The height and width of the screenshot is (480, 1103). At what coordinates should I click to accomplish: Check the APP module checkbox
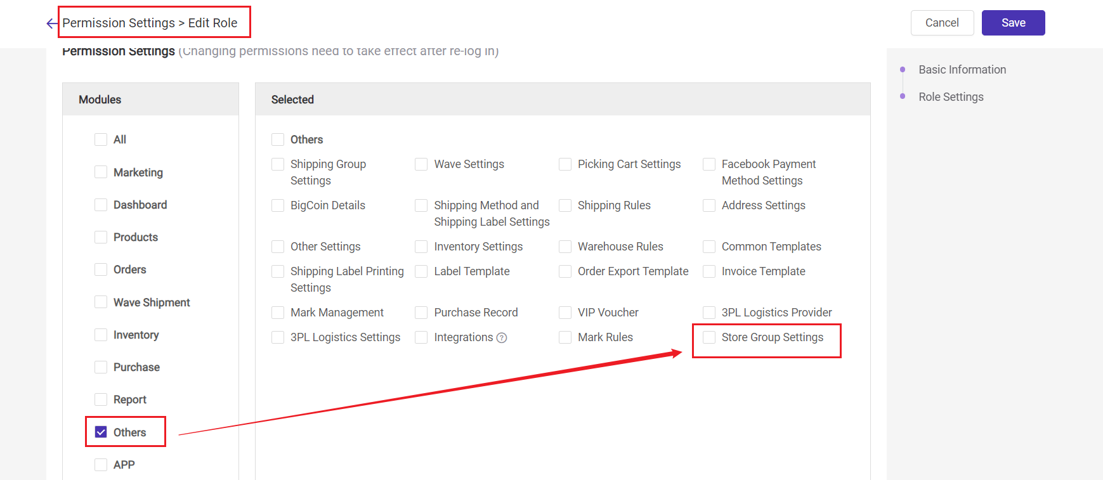click(x=101, y=465)
